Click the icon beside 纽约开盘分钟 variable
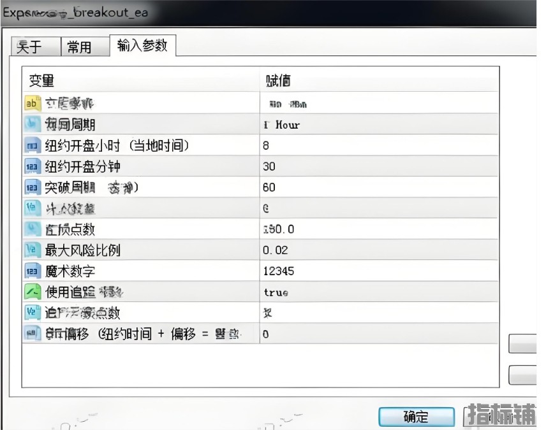Screen dimensions: 546x430 32,167
